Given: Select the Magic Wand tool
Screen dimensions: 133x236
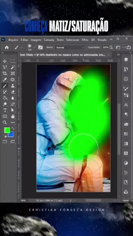Looking at the screenshot, I should pyautogui.click(x=13, y=67).
